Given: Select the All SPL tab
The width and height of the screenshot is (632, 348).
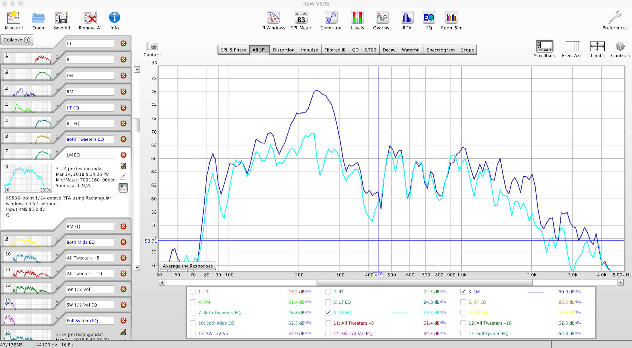Looking at the screenshot, I should point(259,50).
